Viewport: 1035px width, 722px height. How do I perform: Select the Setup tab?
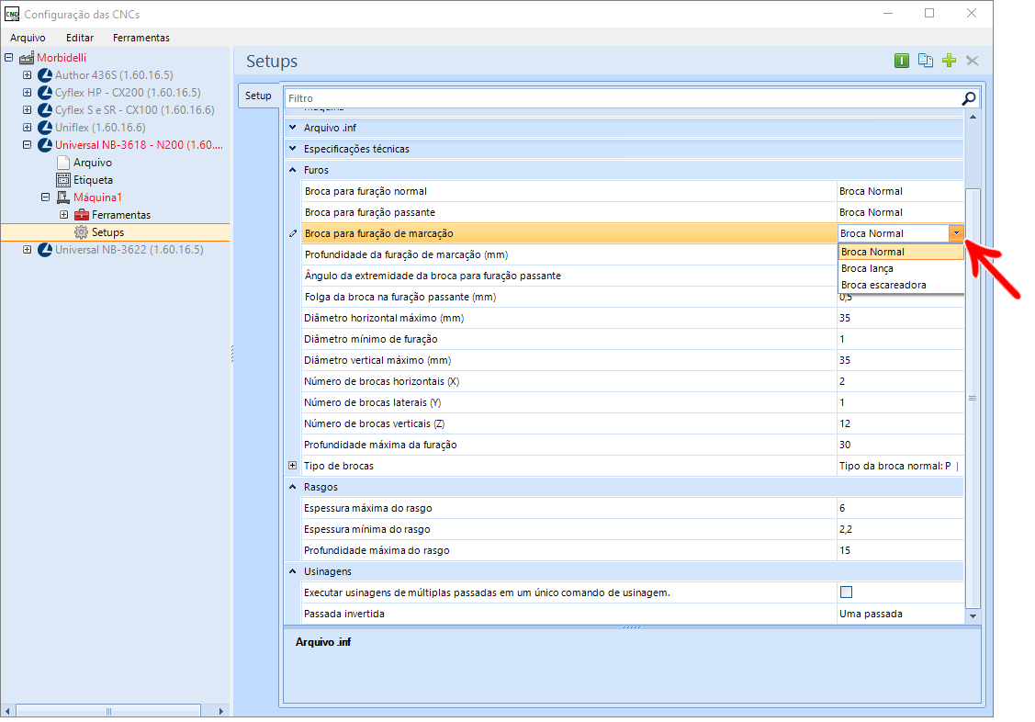[x=258, y=96]
